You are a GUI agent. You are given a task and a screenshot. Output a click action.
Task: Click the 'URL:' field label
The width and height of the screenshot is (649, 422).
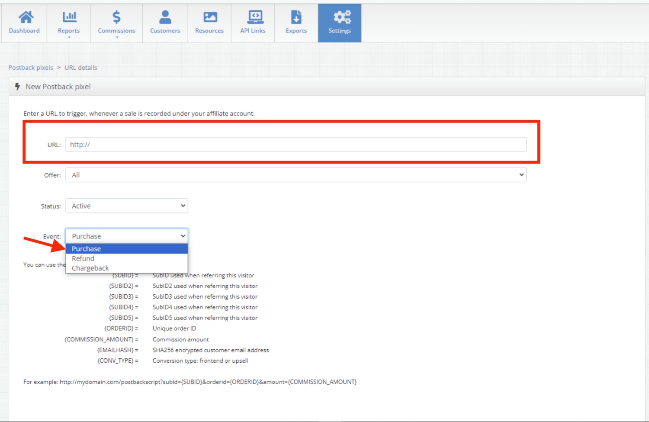[54, 145]
